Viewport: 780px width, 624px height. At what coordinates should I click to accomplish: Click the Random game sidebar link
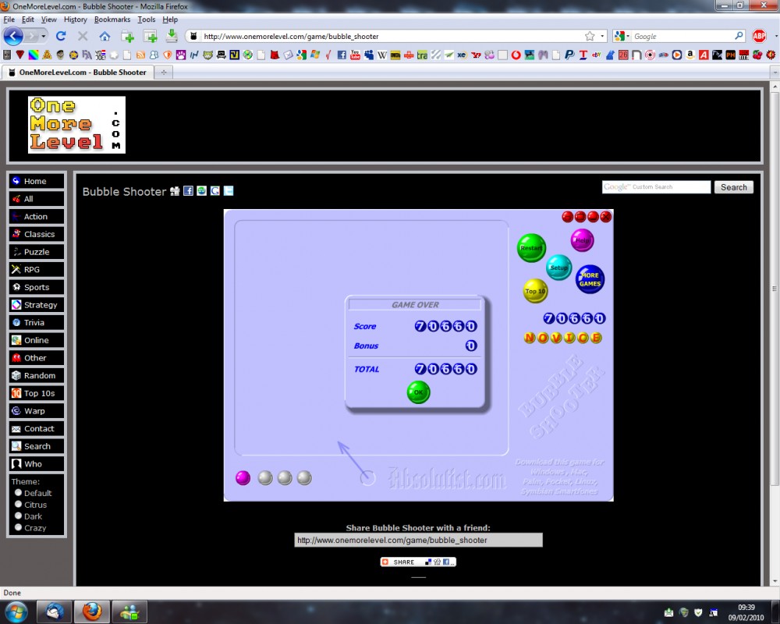(x=37, y=375)
